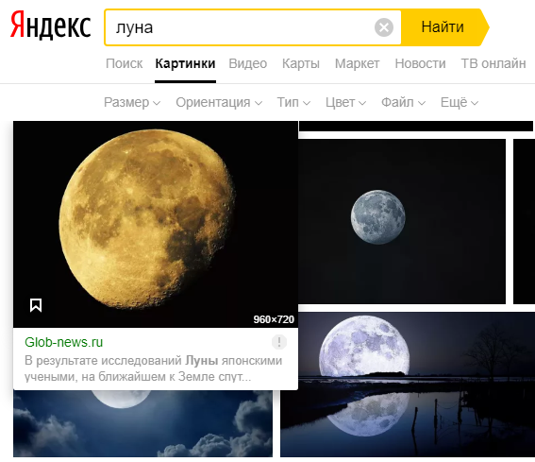Image resolution: width=535 pixels, height=462 pixels.
Task: Save image using the bookmark icon
Action: click(36, 305)
